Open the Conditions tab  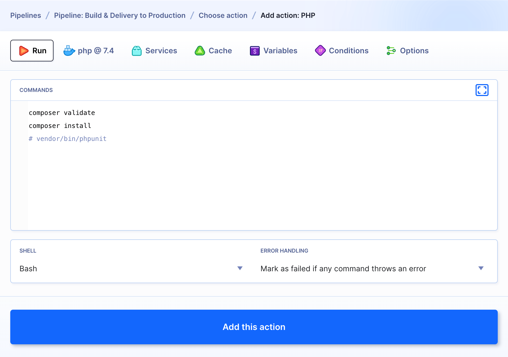click(342, 51)
